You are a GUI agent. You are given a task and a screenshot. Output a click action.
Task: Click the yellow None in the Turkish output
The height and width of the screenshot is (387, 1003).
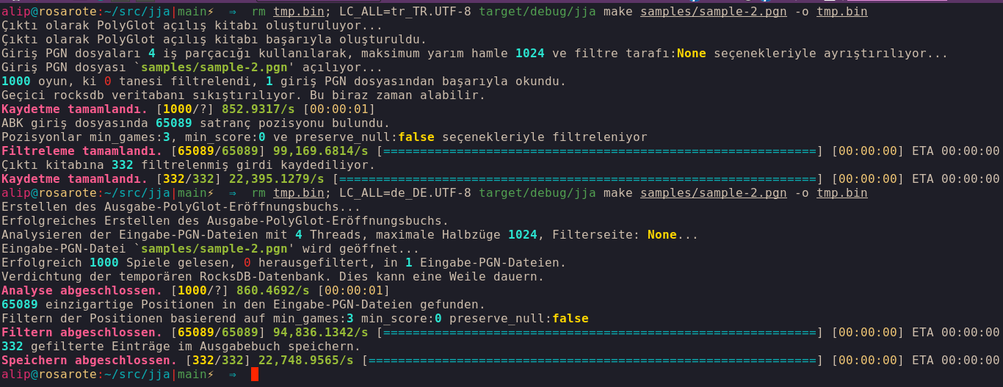click(x=691, y=54)
